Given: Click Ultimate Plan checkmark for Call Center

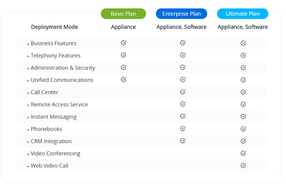Looking at the screenshot, I should click(243, 92).
